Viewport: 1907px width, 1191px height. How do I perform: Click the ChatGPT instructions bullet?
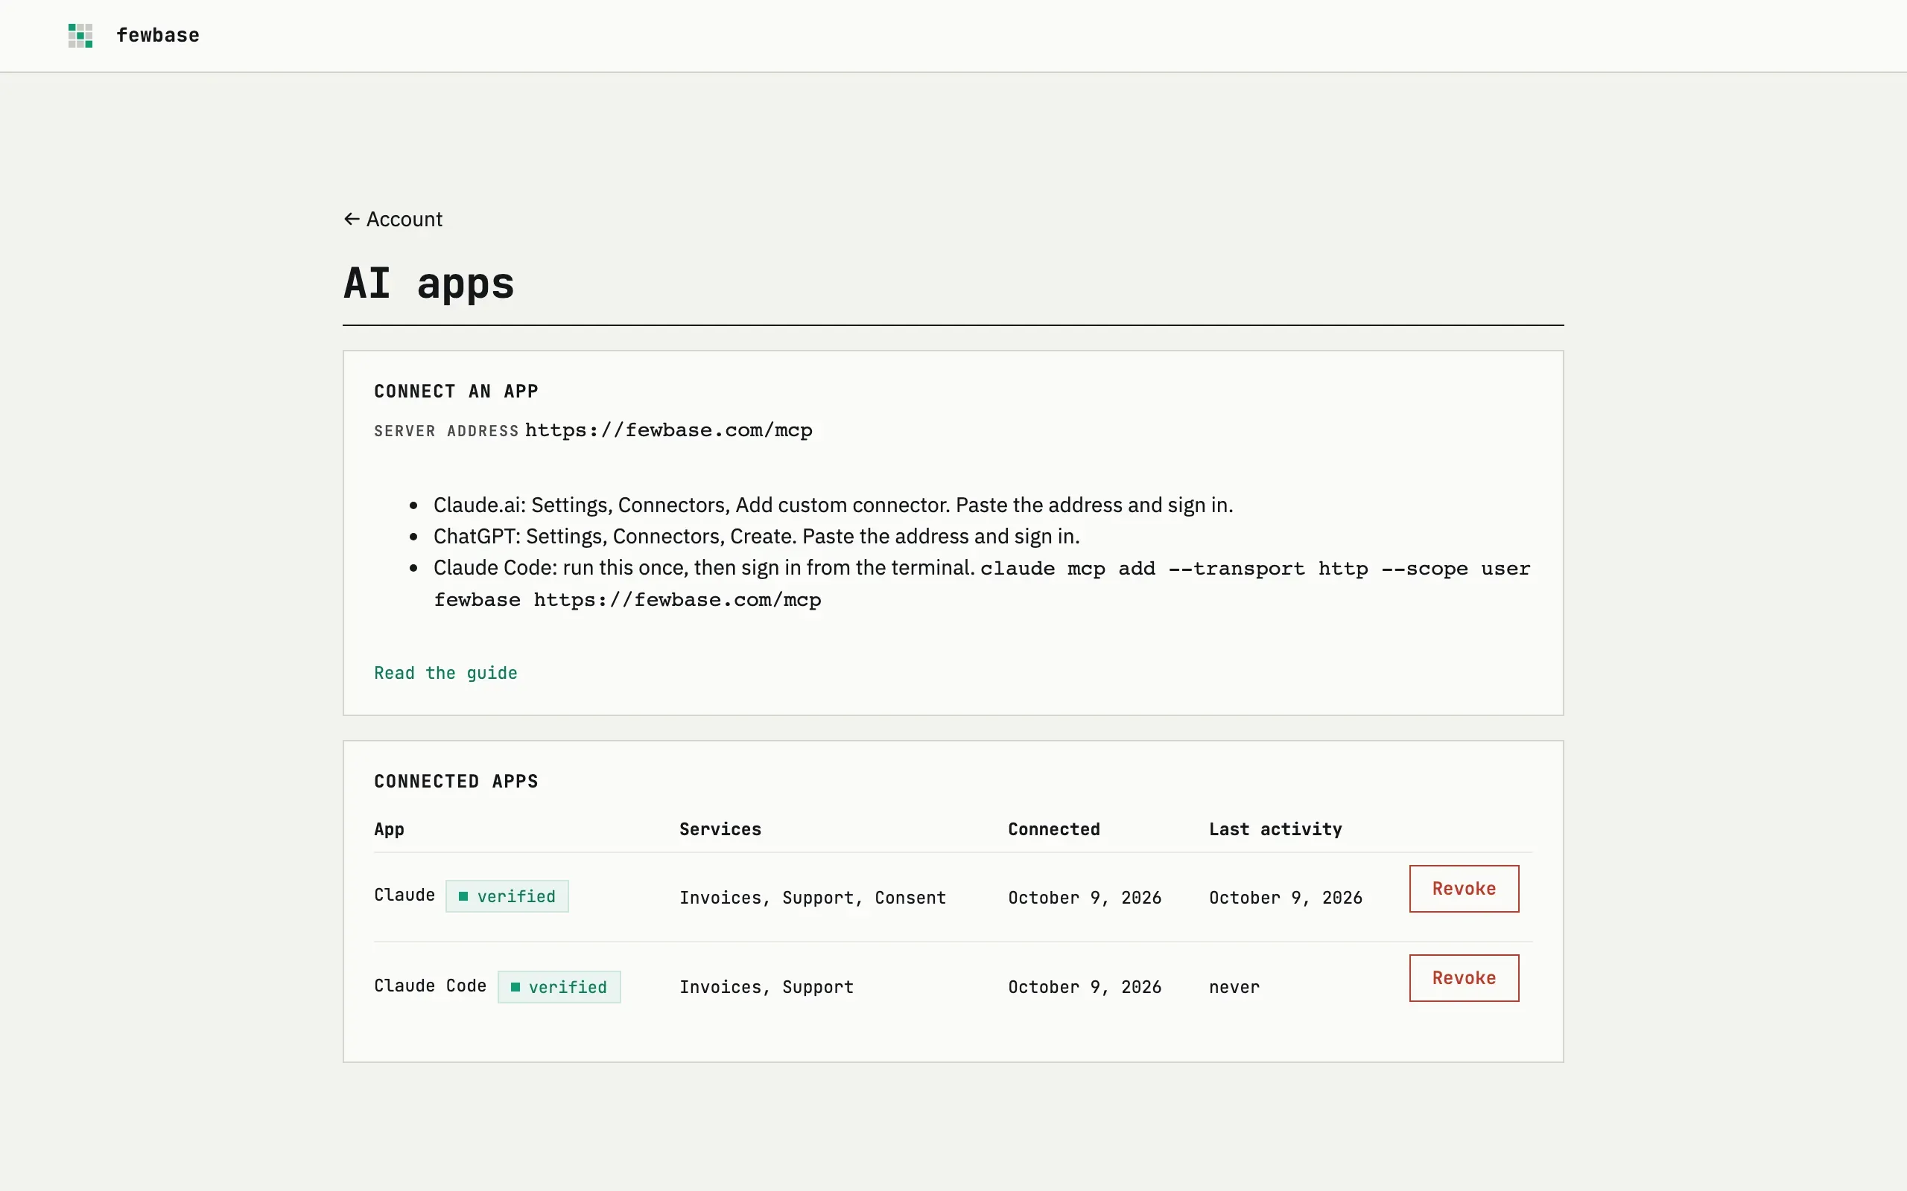tap(757, 537)
